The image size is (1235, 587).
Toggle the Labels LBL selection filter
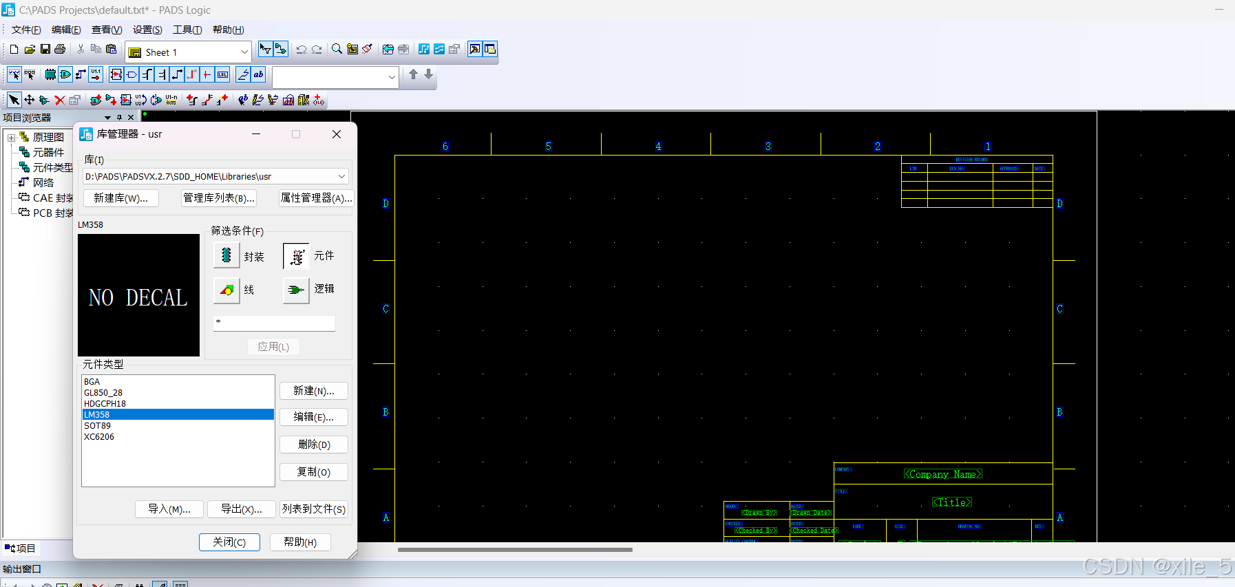point(222,74)
